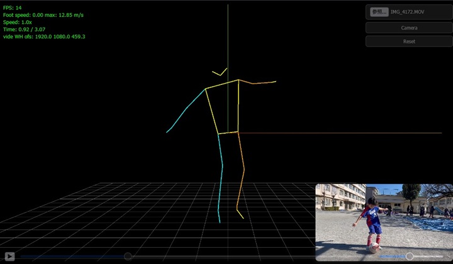Click the 'Speed: 1.0x' text
453x264 pixels.
(18, 22)
